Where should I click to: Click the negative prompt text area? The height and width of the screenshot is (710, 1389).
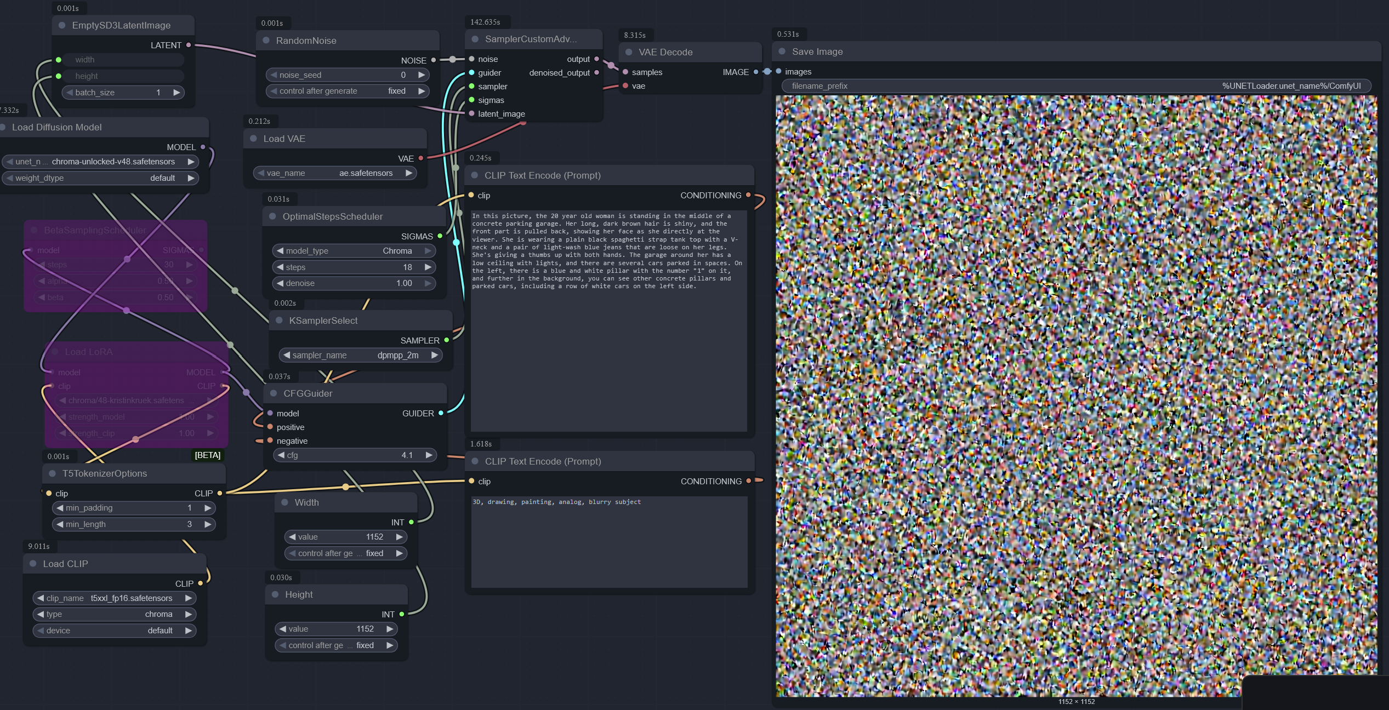point(608,541)
